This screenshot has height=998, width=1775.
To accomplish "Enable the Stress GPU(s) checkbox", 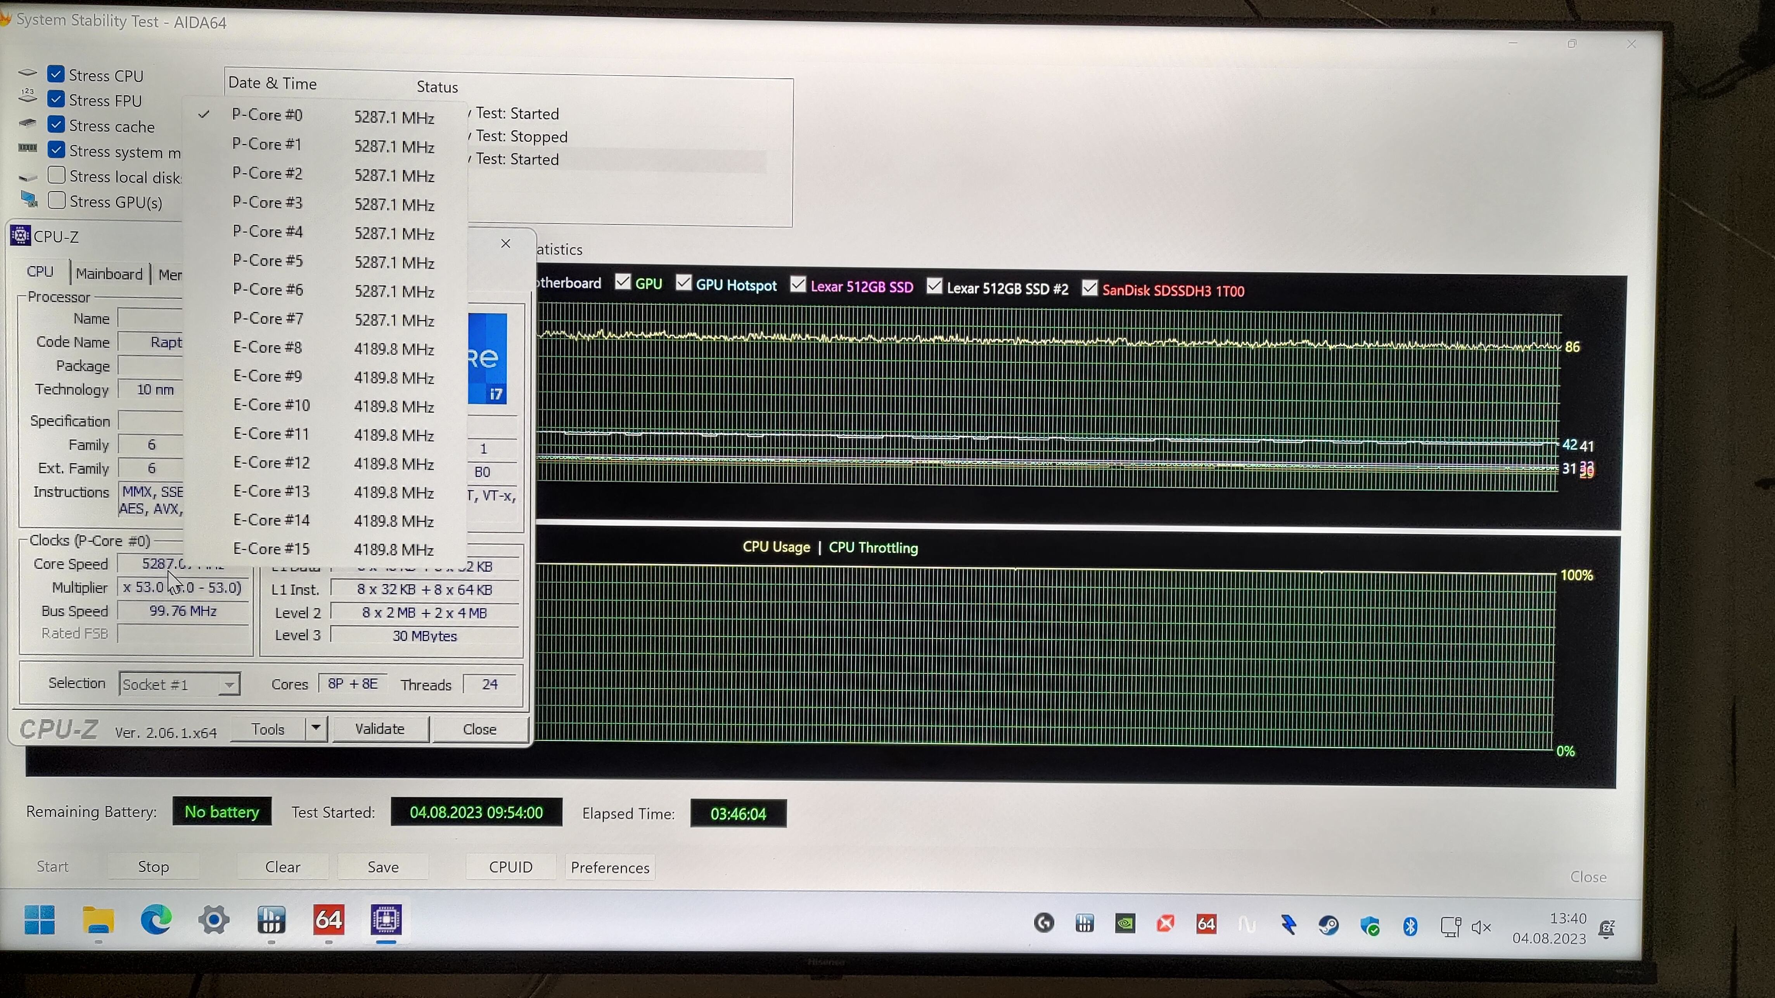I will click(57, 200).
